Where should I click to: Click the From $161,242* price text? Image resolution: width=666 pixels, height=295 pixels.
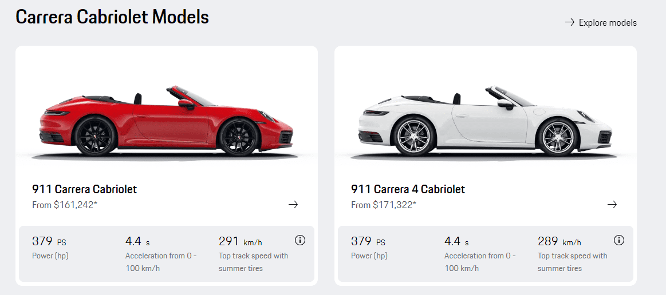coord(65,205)
